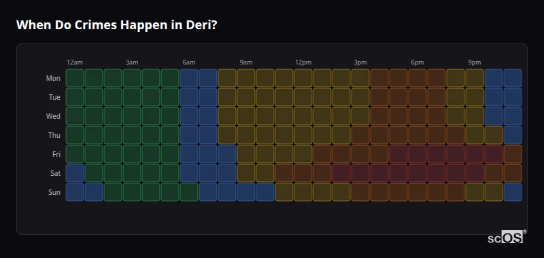The width and height of the screenshot is (544, 258).
Task: Click the Friday 3am heatmap cell
Action: click(132, 153)
